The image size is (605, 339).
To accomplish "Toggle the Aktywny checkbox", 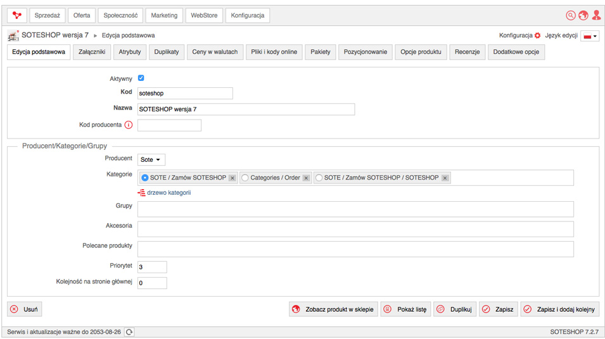I will click(x=141, y=78).
